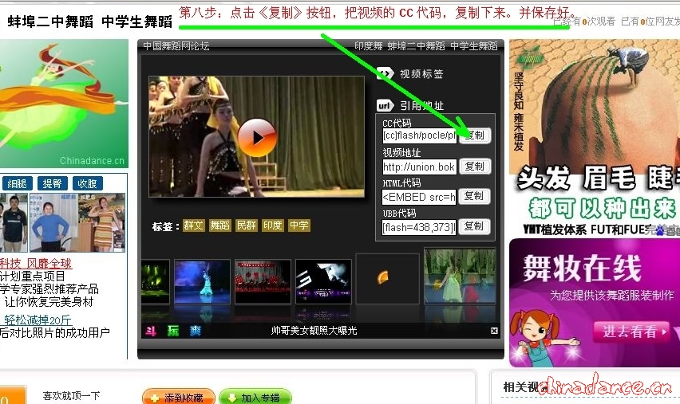This screenshot has width=680, height=404.
Task: Click the url icon beside 引用地址
Action: click(385, 106)
